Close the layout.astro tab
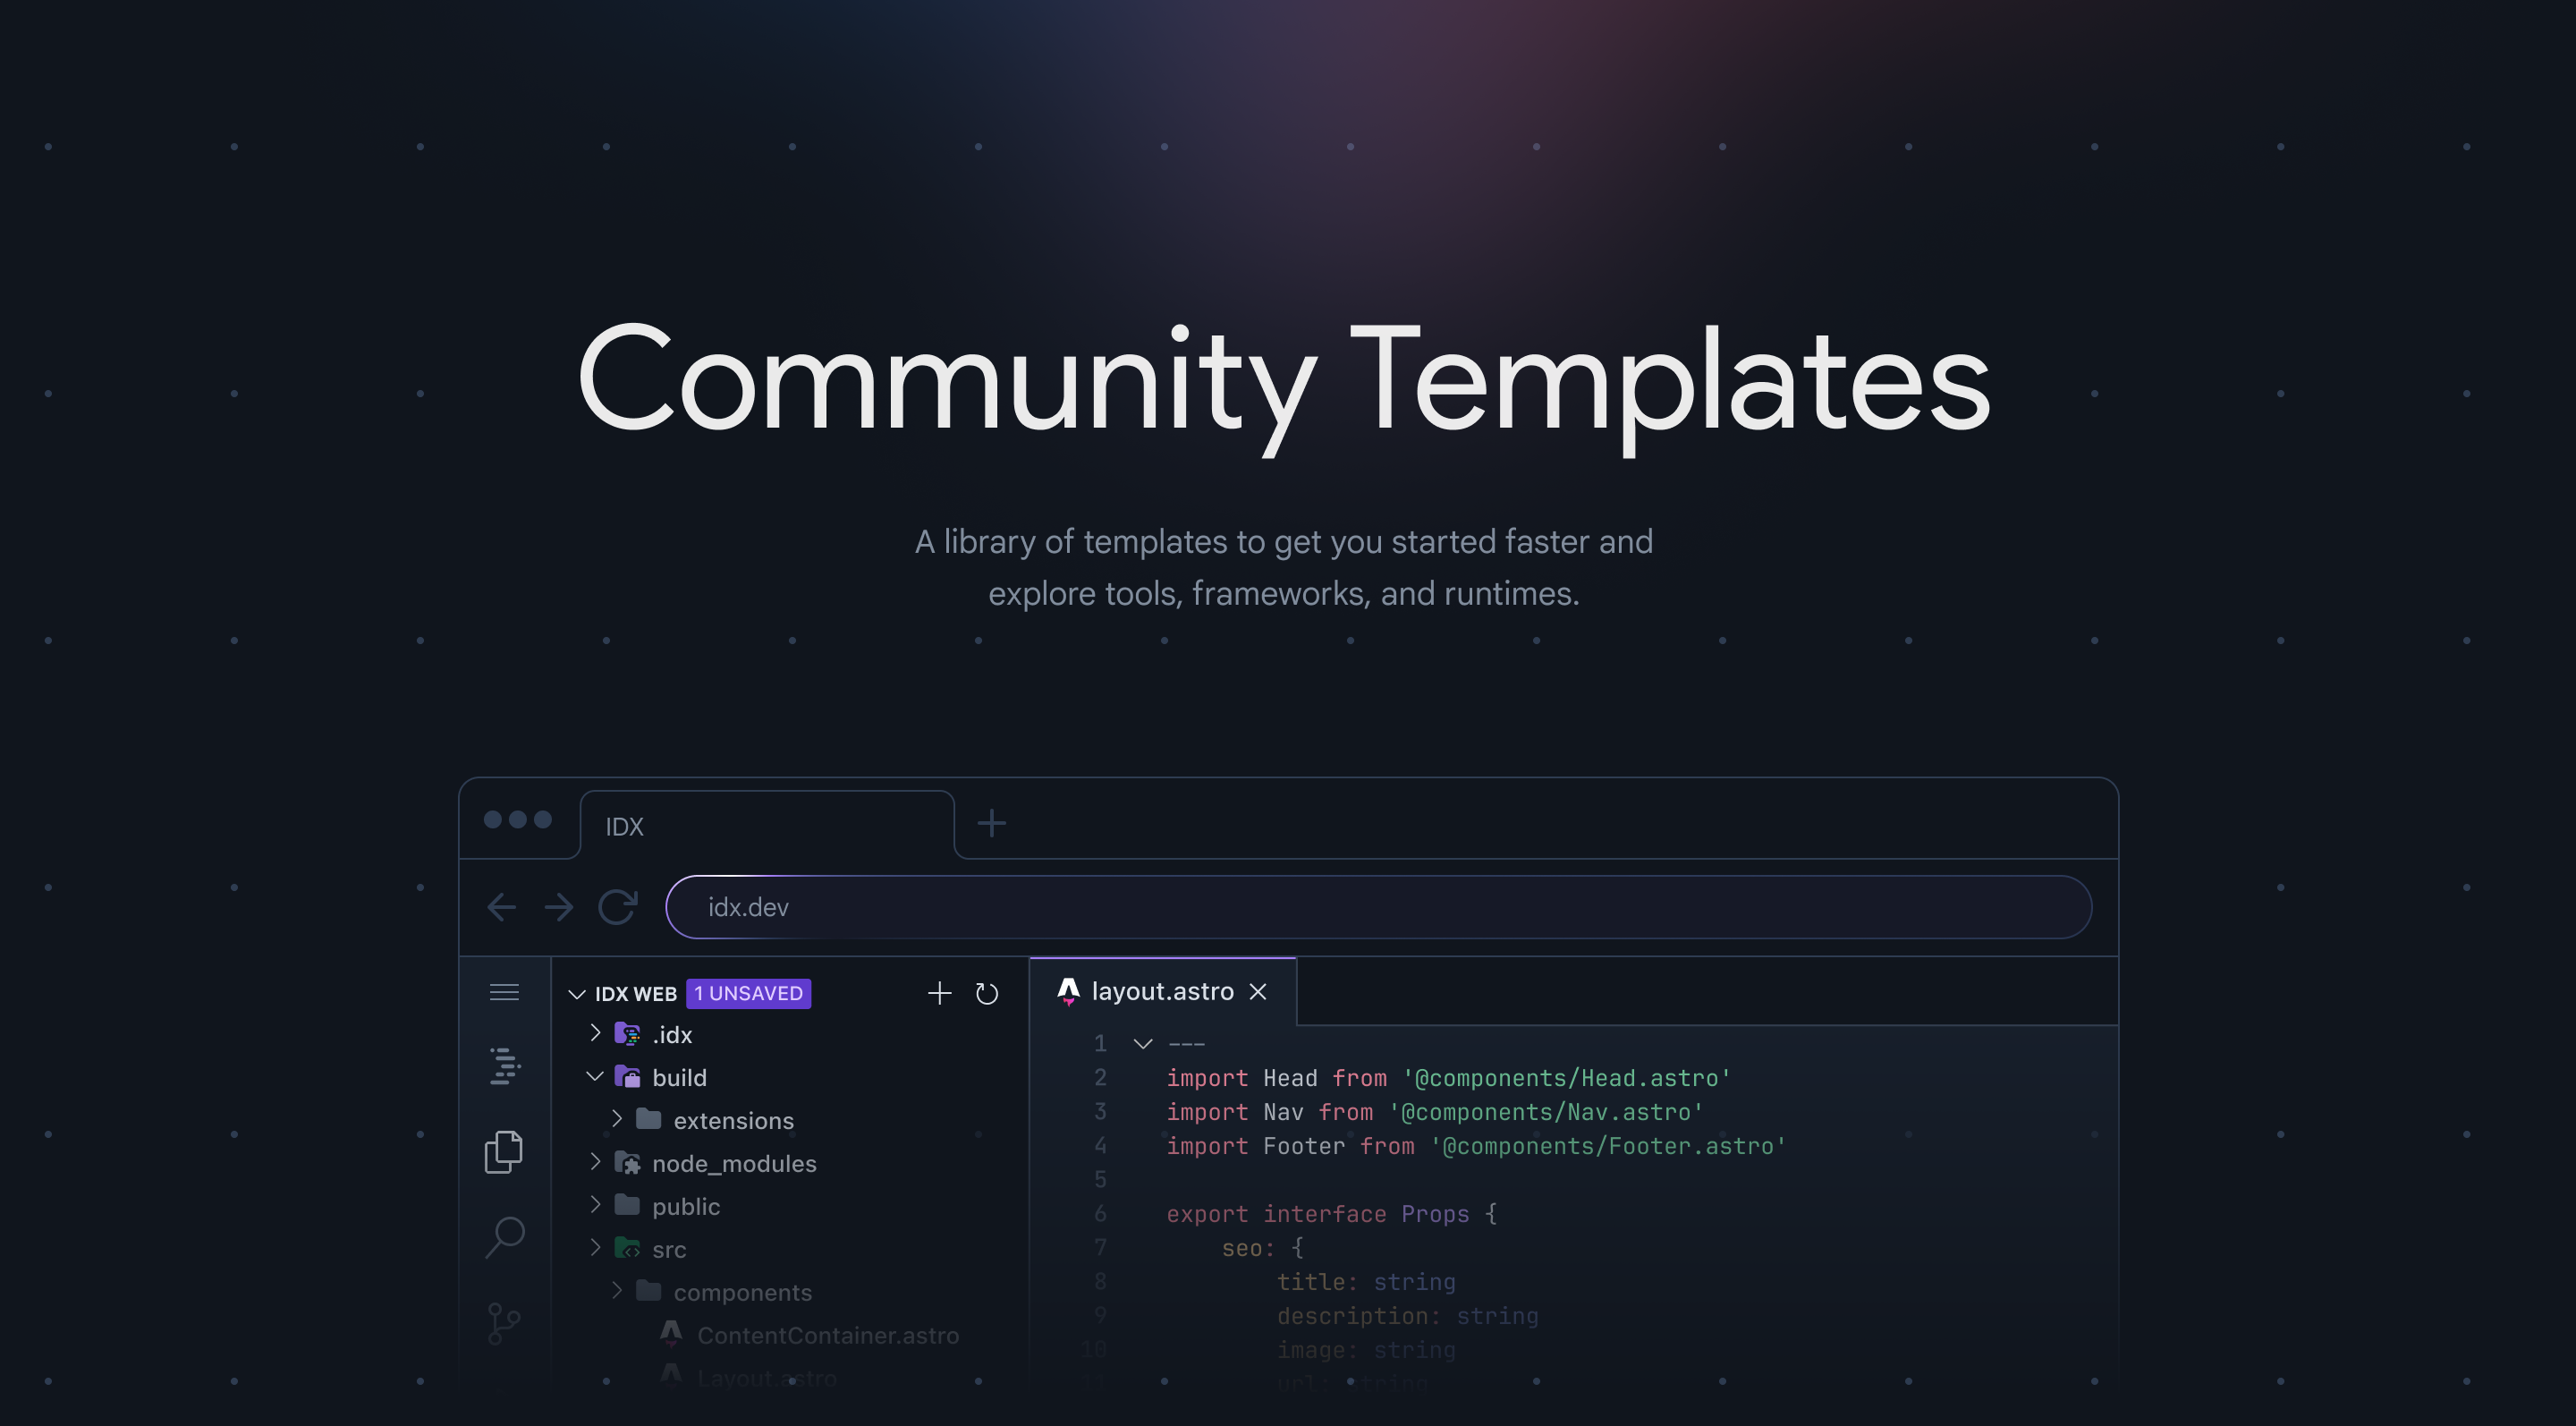This screenshot has height=1426, width=2576. 1258,992
